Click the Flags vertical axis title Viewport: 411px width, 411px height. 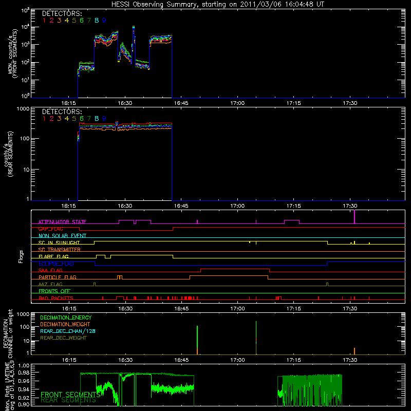[x=21, y=256]
